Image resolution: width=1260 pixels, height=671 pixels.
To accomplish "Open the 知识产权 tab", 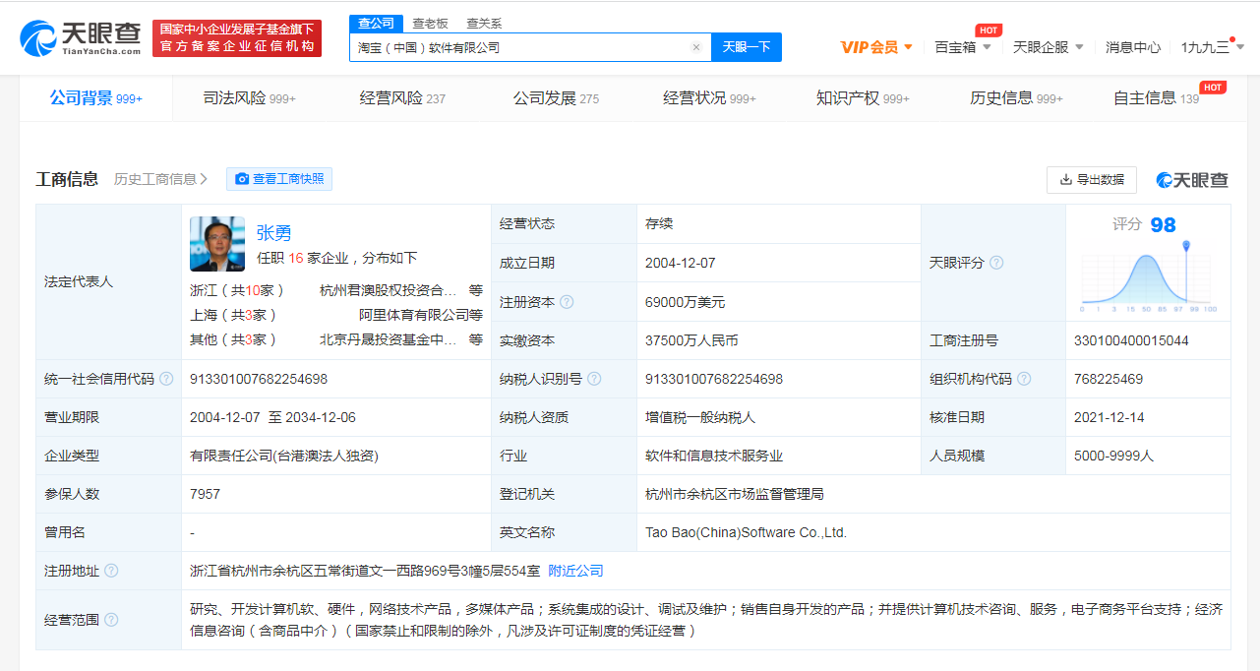I will coord(862,98).
